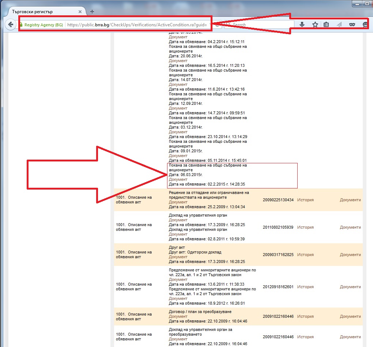Click the browser back arrow button
373x347 pixels.
click(11, 24)
